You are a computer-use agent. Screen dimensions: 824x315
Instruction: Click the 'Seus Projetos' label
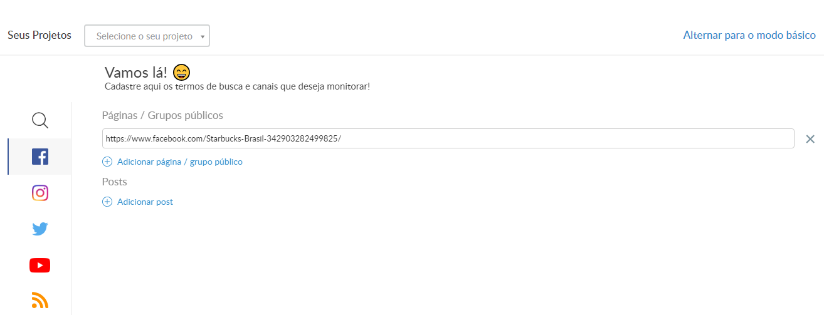point(40,35)
